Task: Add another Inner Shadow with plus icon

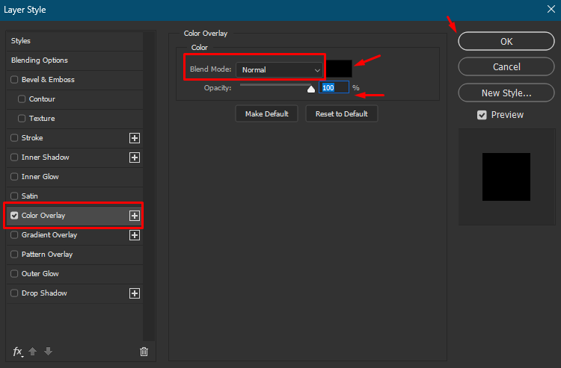Action: click(x=135, y=158)
